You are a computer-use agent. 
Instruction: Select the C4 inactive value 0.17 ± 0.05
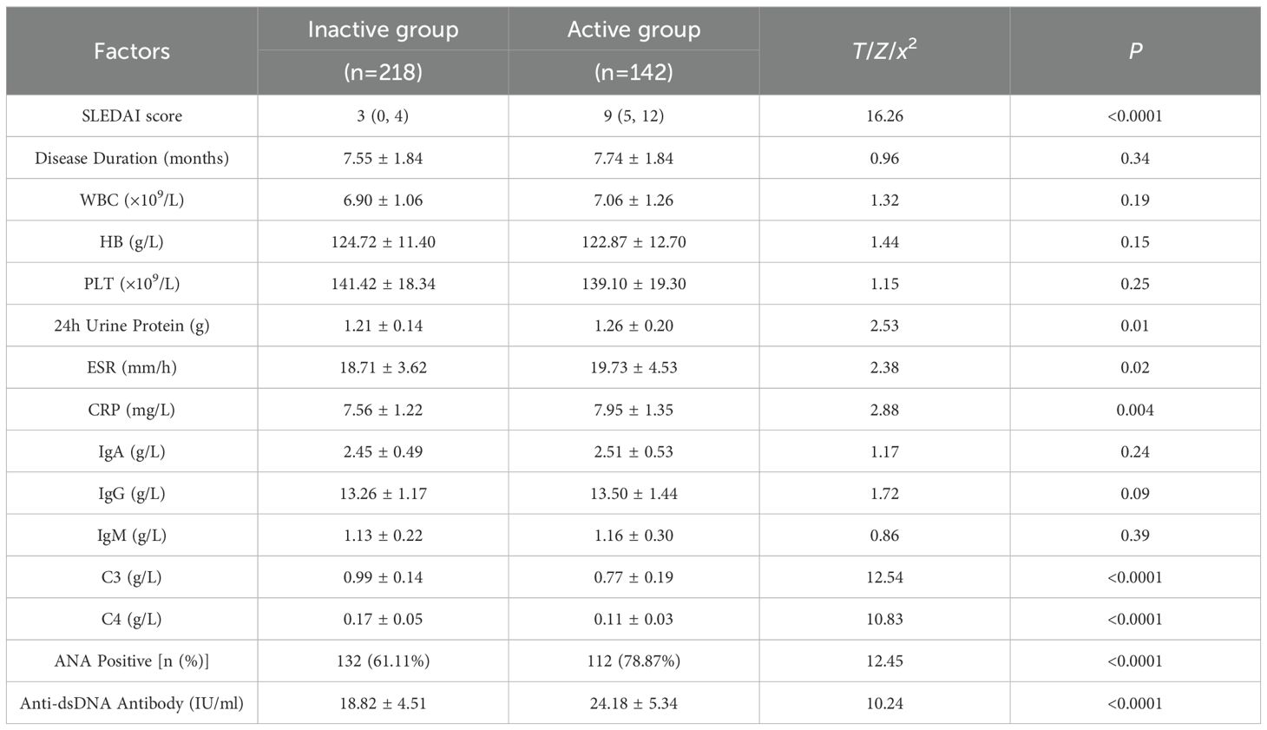click(383, 619)
